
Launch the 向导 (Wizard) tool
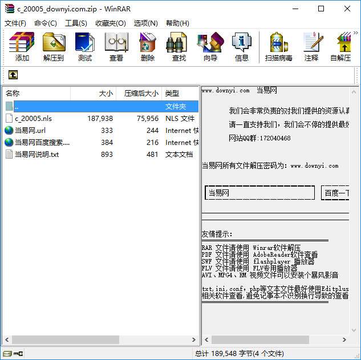[210, 47]
